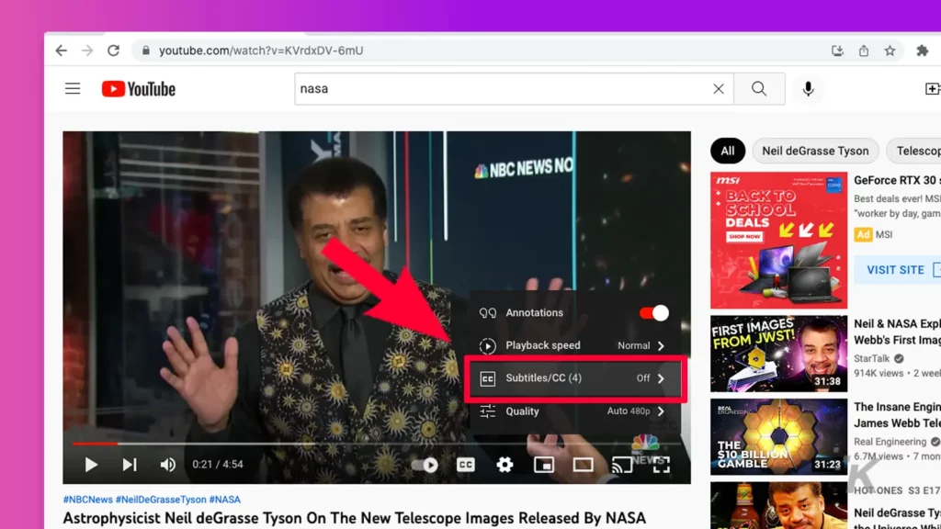941x529 pixels.
Task: Visit the Real Engineering channel
Action: (890, 442)
